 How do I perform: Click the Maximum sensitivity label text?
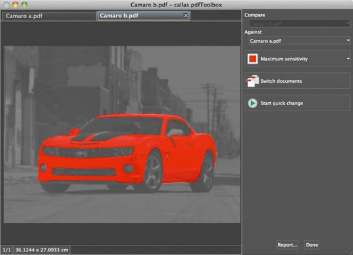[284, 59]
